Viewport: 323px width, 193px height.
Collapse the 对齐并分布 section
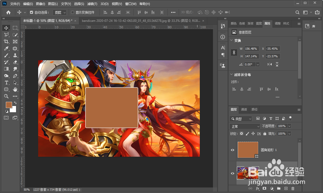tap(231, 75)
